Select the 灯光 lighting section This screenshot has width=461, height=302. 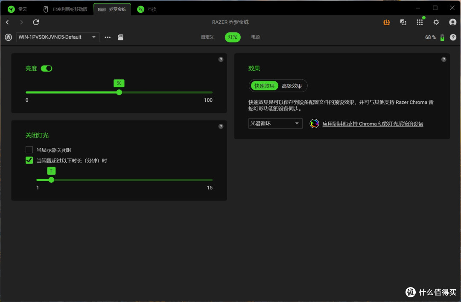(233, 37)
